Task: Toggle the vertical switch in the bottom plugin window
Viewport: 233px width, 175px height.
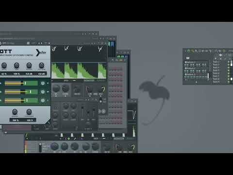Action: [40, 147]
